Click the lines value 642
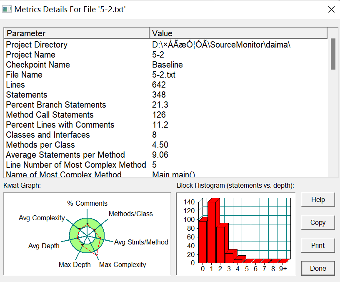 [x=159, y=85]
